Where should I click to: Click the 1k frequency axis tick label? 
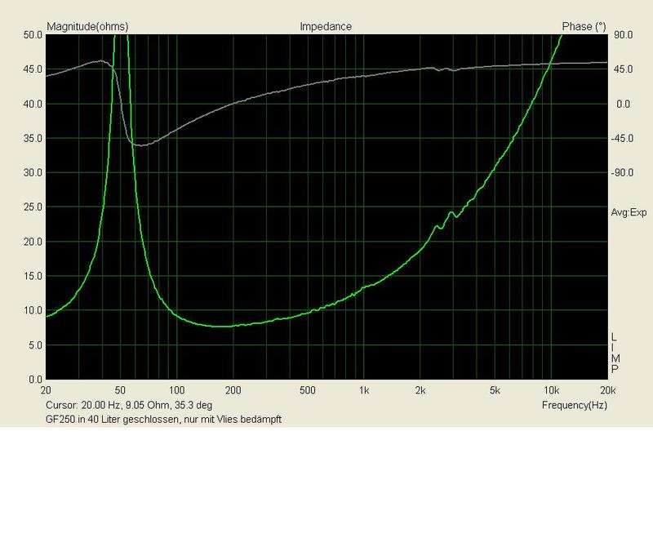[364, 390]
